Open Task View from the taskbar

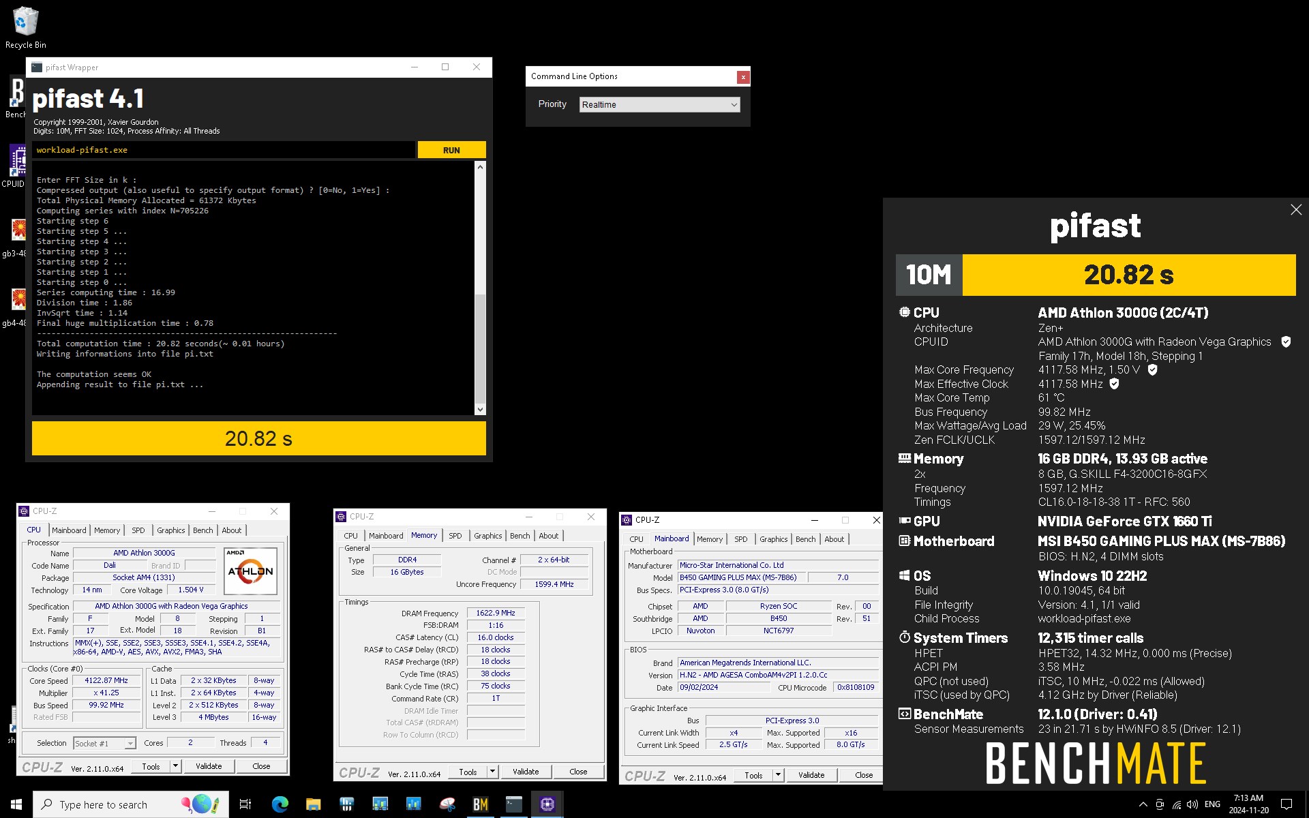pos(245,804)
